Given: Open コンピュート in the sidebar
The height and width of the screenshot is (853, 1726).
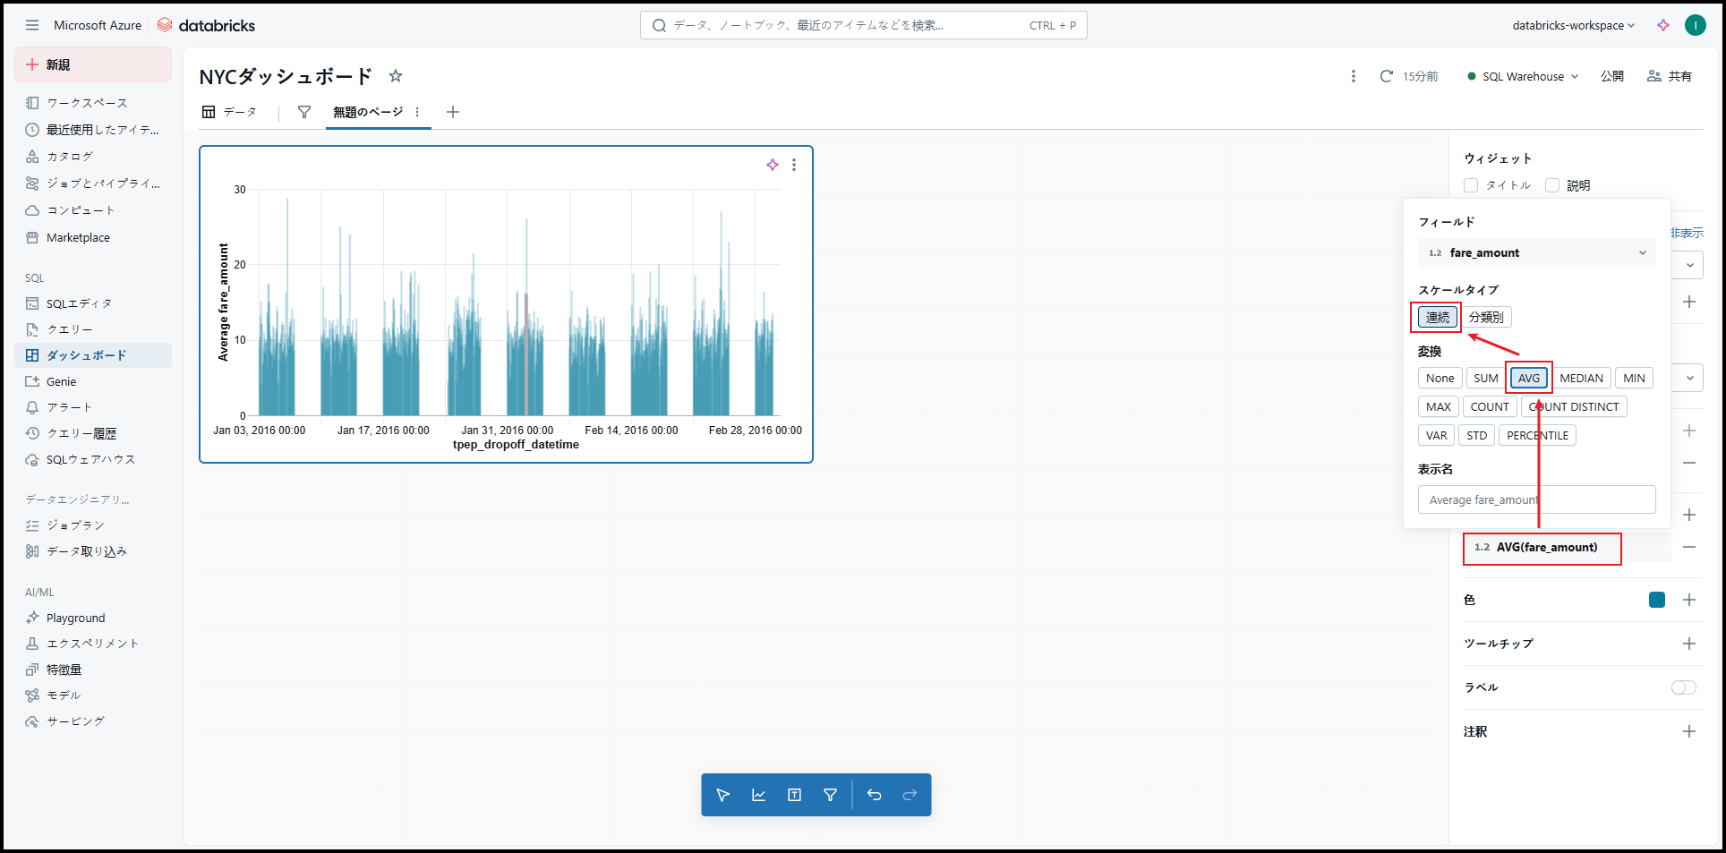Looking at the screenshot, I should (x=93, y=210).
